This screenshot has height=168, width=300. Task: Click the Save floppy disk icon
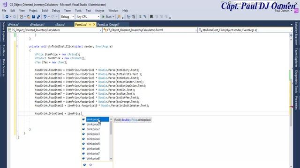pyautogui.click(x=33, y=17)
